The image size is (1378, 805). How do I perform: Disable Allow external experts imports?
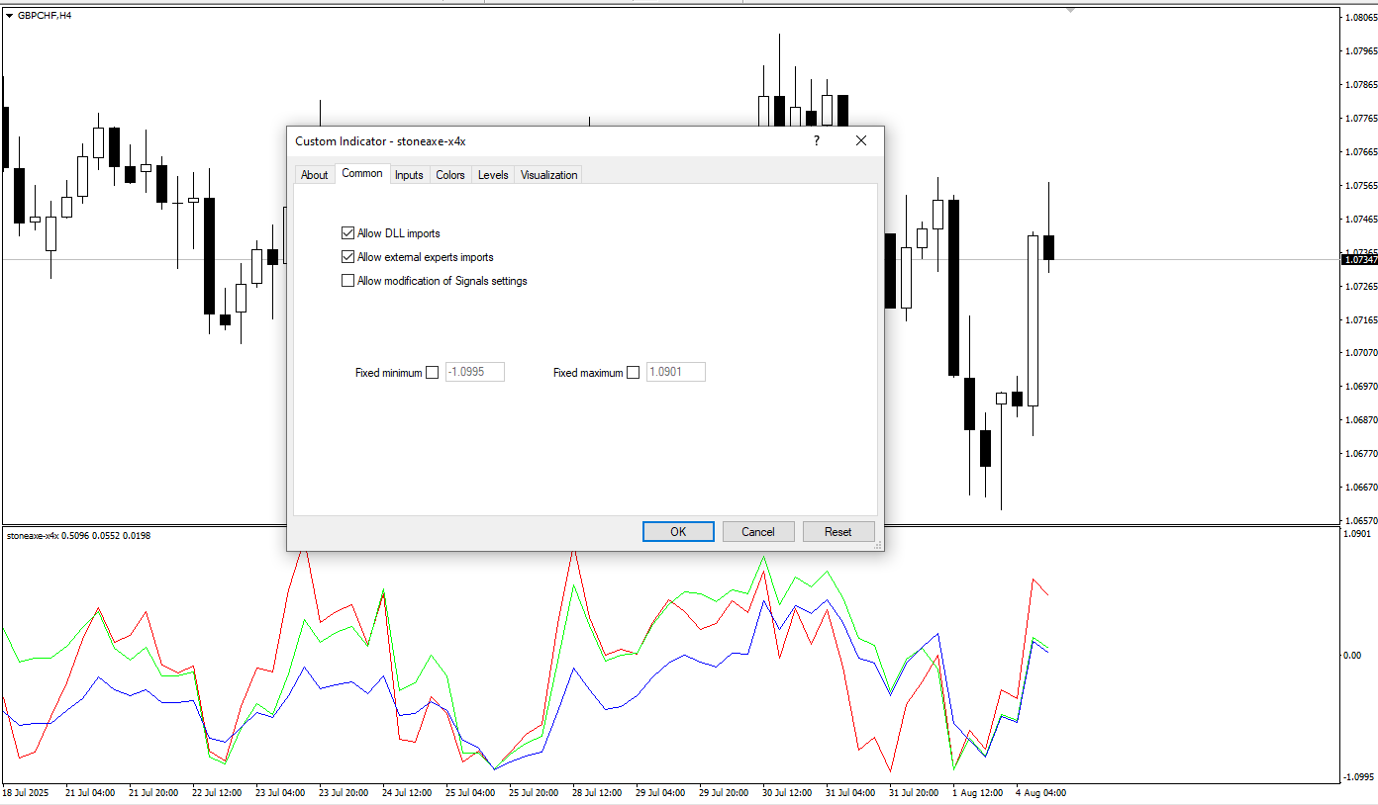coord(347,257)
